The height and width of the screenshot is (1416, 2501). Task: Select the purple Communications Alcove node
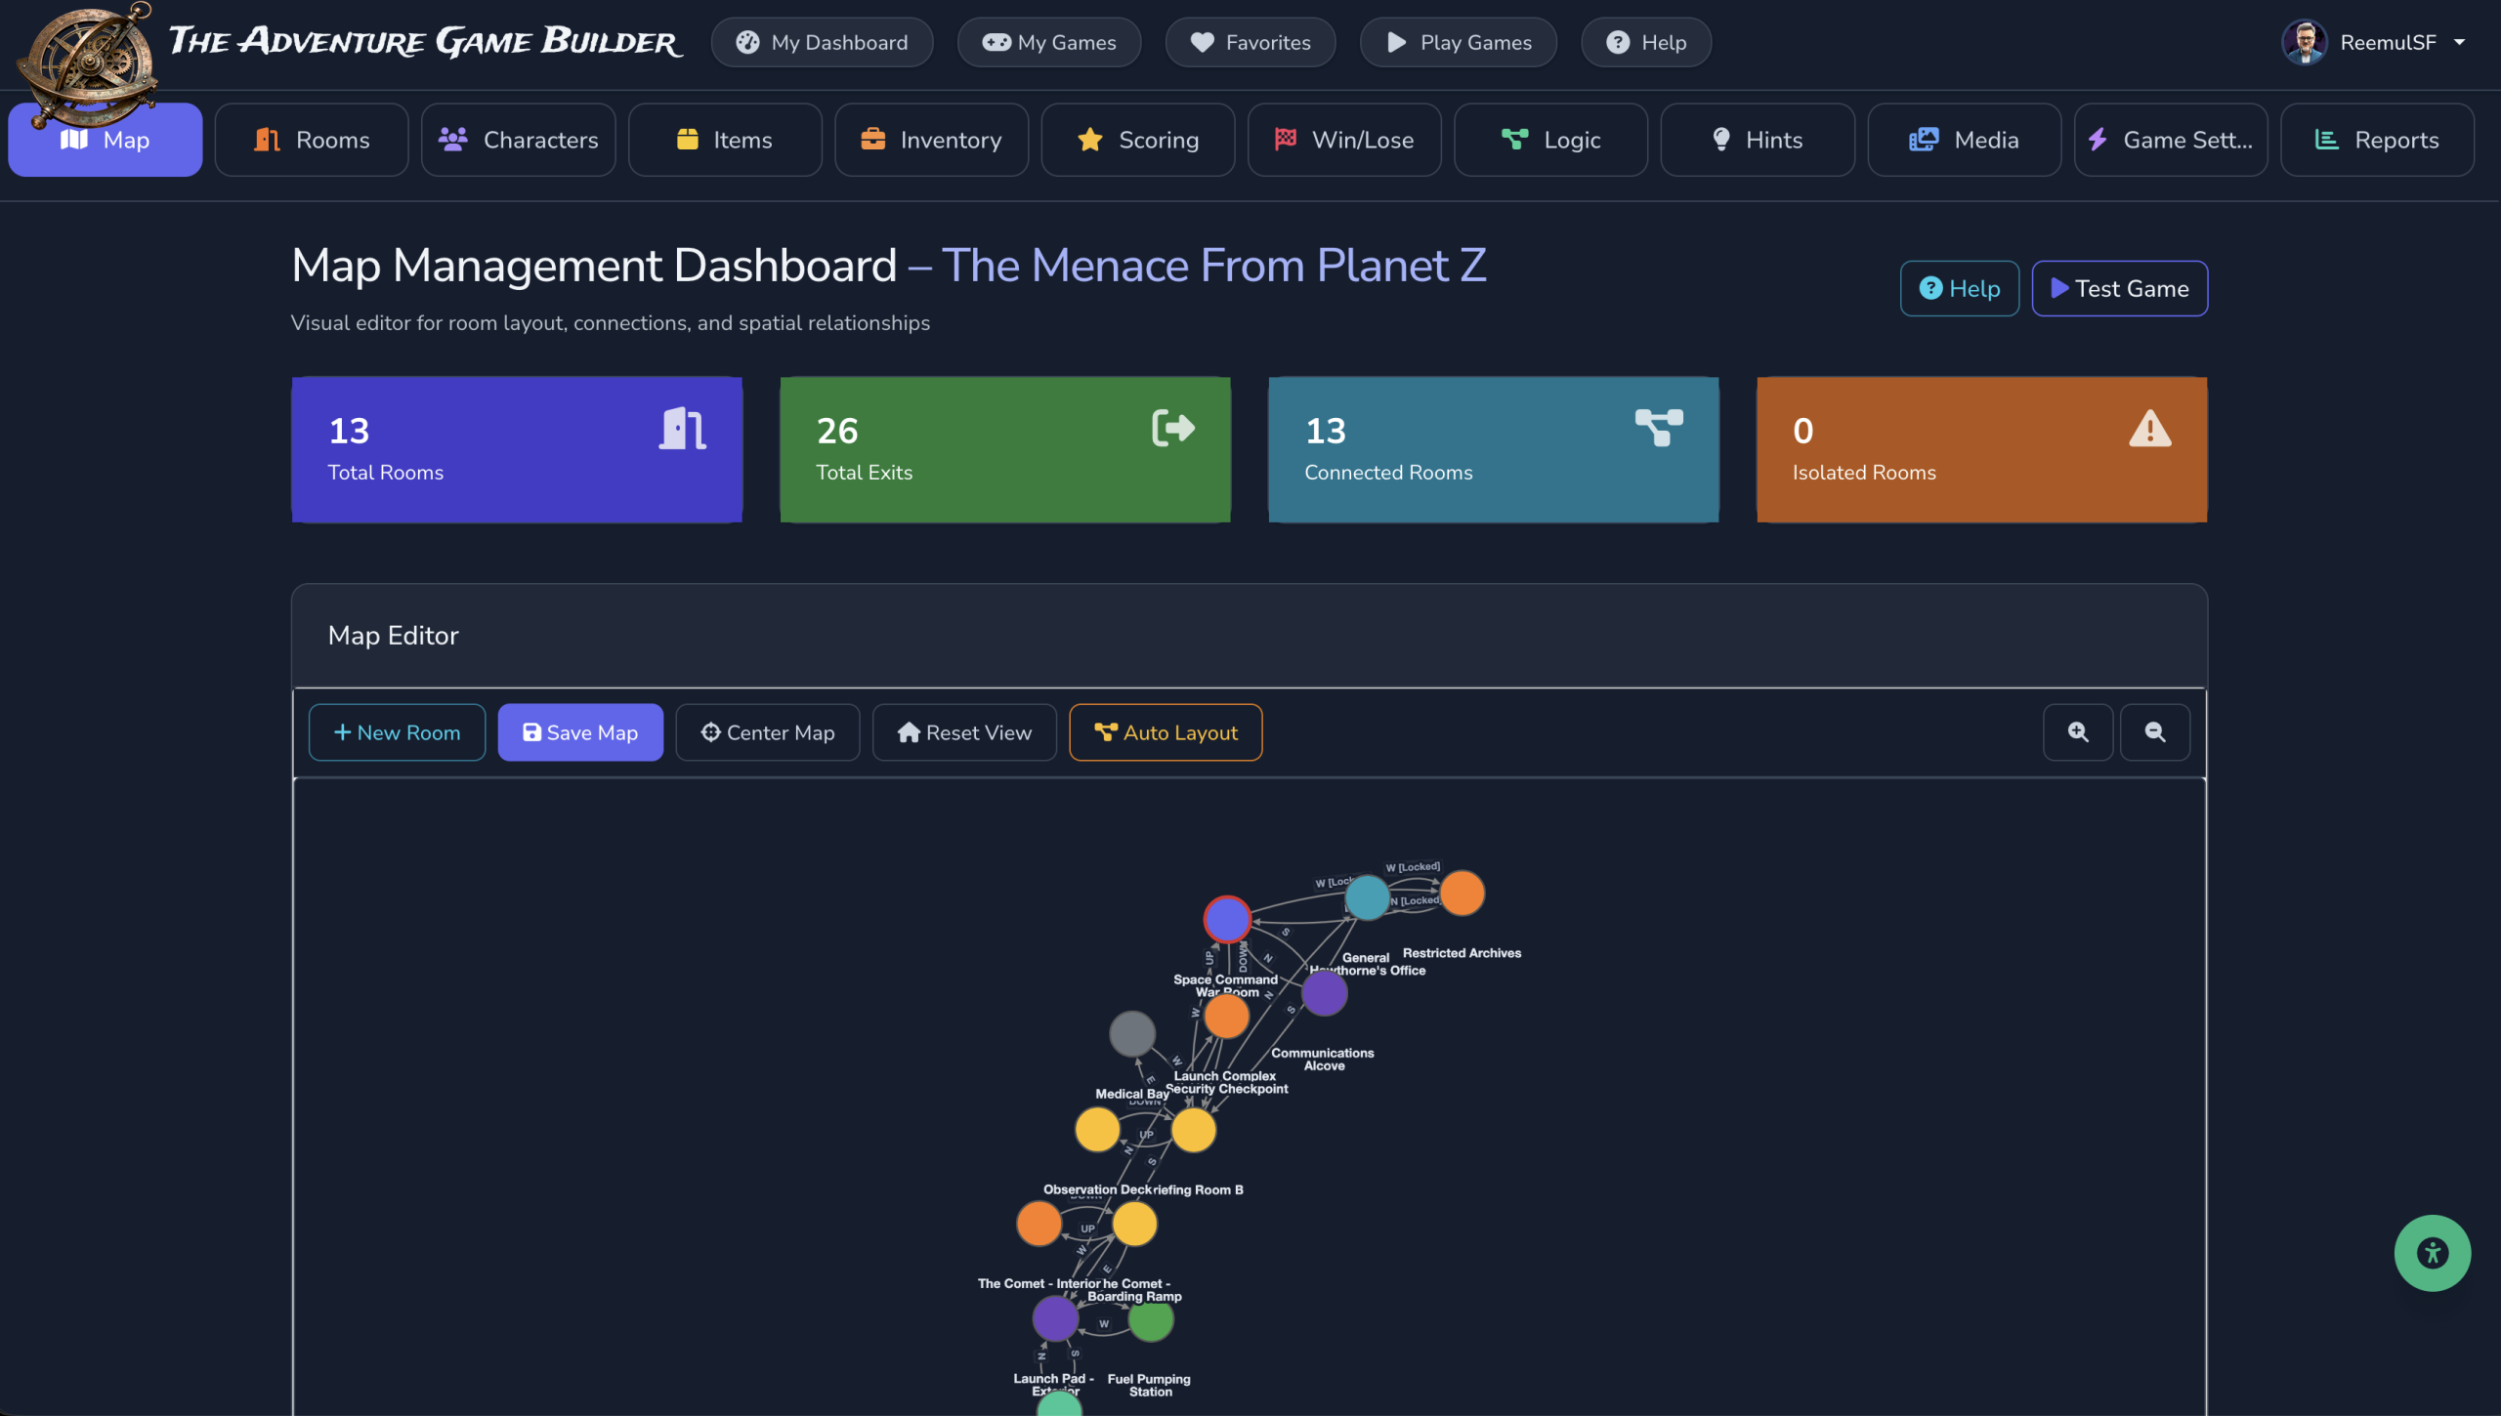point(1325,993)
